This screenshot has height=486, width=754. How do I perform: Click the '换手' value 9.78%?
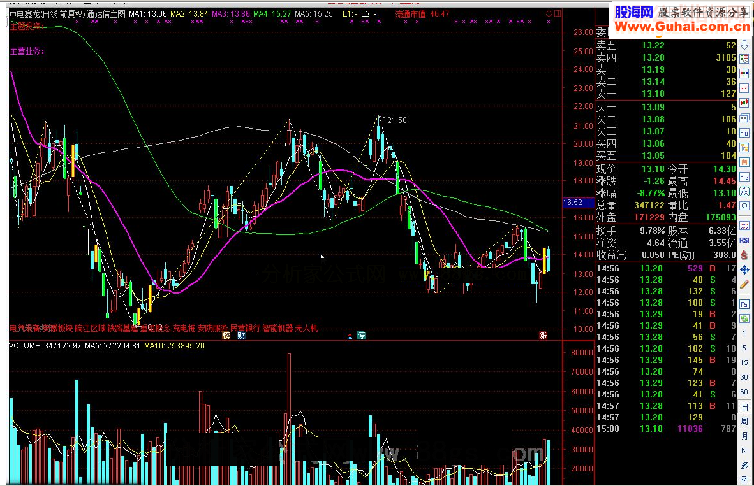(652, 231)
